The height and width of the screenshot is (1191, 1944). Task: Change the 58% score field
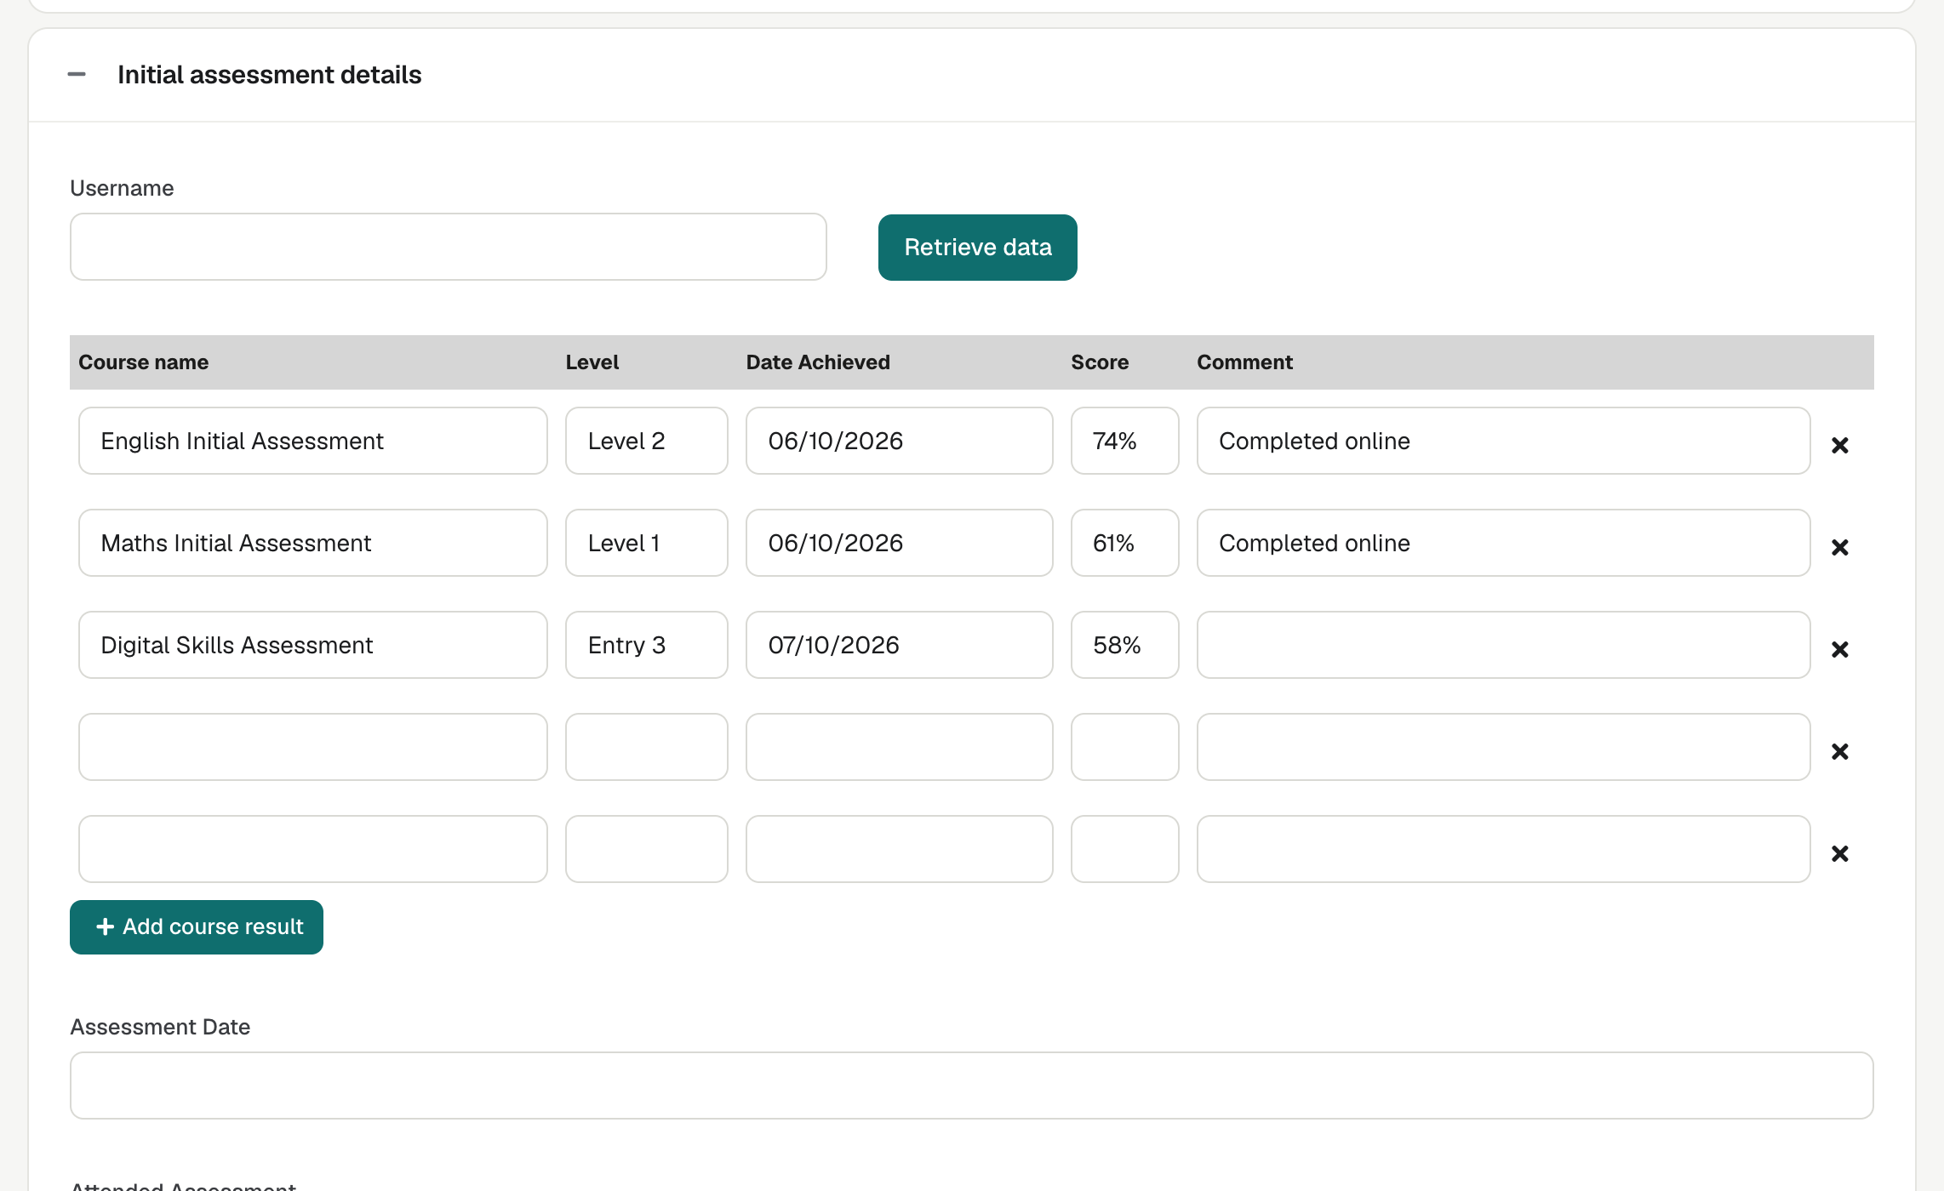(x=1125, y=645)
